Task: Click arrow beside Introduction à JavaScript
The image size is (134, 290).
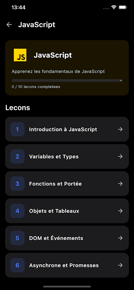Action: click(x=120, y=129)
